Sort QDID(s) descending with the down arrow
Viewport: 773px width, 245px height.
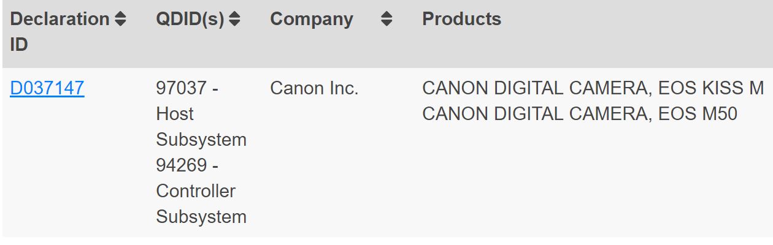[x=234, y=23]
